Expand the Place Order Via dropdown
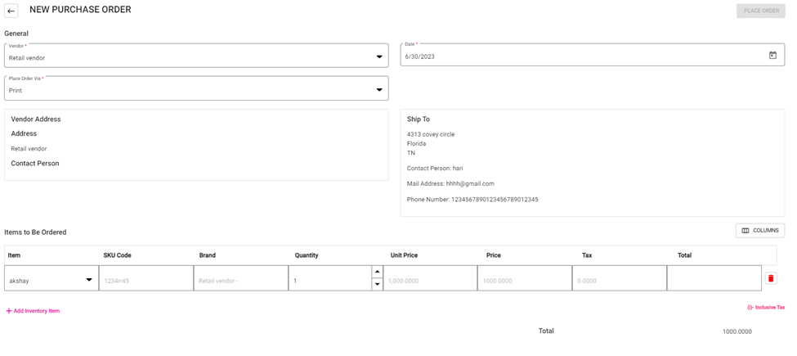797x356 pixels. coord(379,90)
